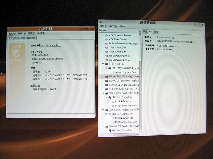The width and height of the screenshot is (213, 159).
Task: Switch to the 資源 tab
Action: 23,38
